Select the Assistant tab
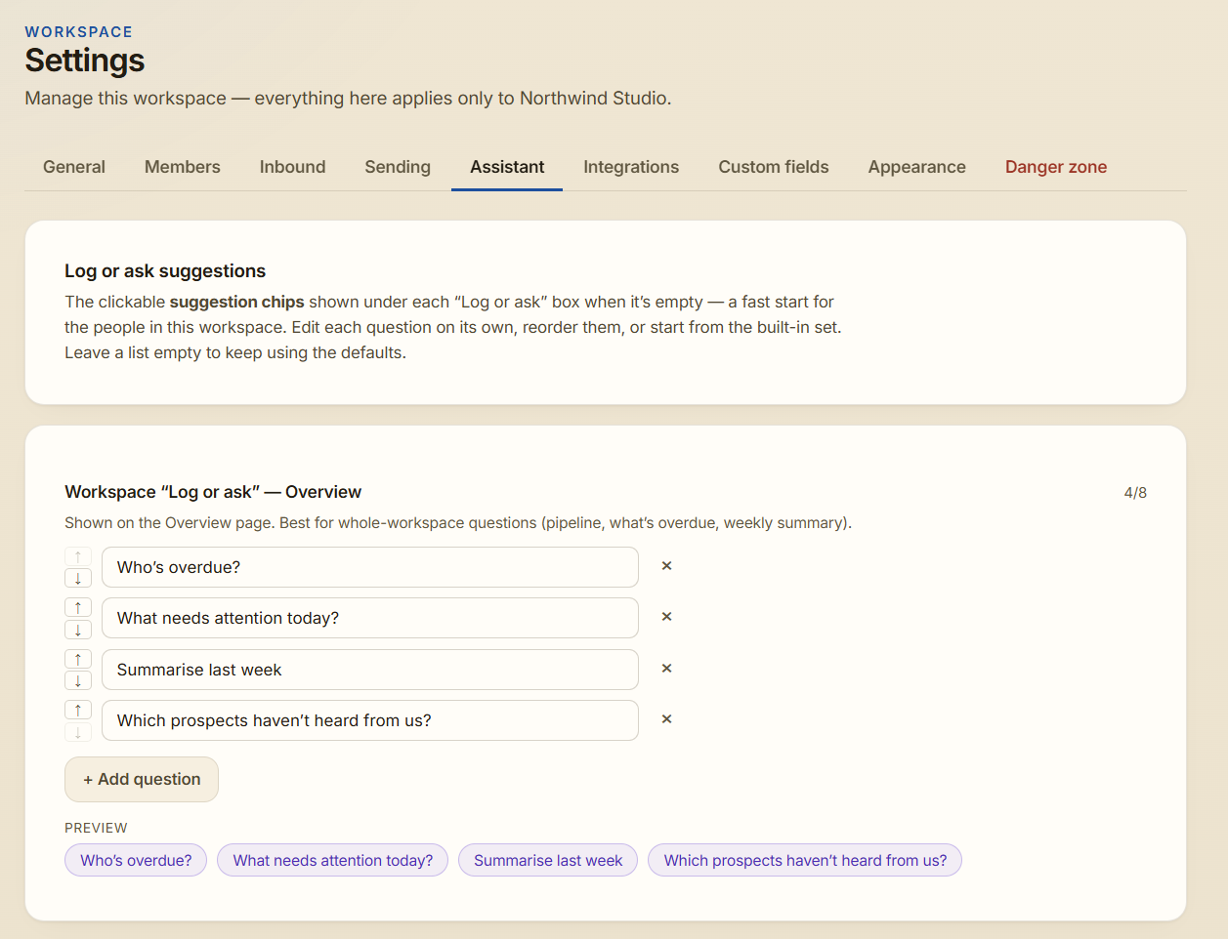Image resolution: width=1228 pixels, height=939 pixels. 507,167
